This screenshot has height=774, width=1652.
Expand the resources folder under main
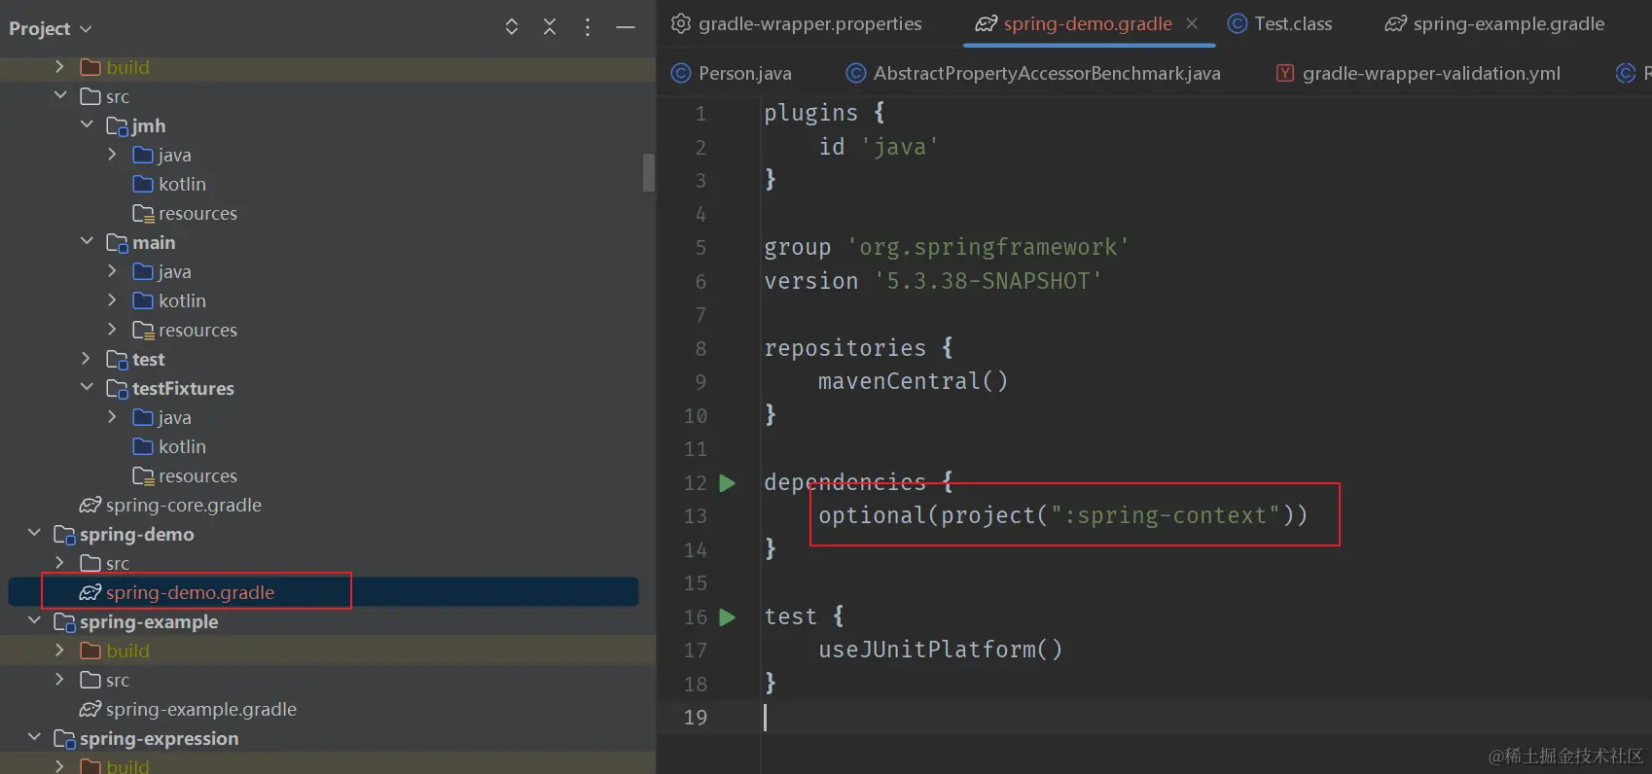[112, 329]
